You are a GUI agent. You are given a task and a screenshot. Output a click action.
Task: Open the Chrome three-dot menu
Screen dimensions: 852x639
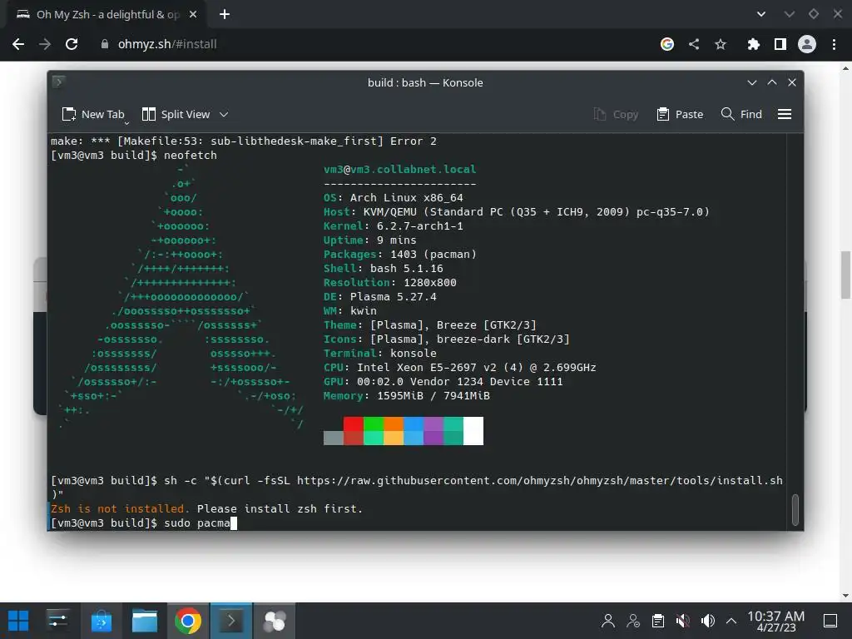(834, 44)
